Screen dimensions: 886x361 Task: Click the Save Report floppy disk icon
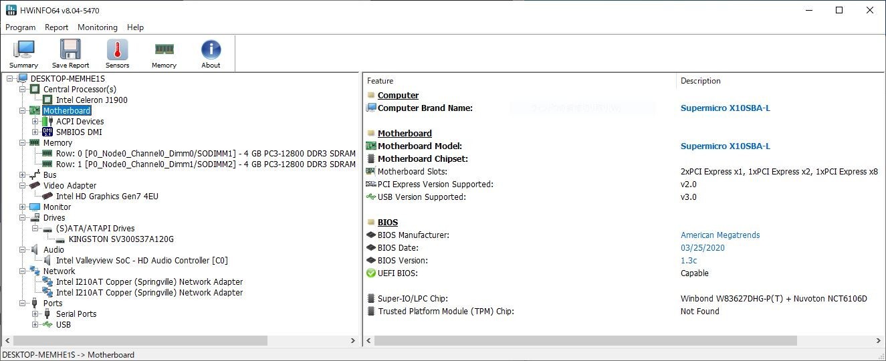[x=70, y=50]
